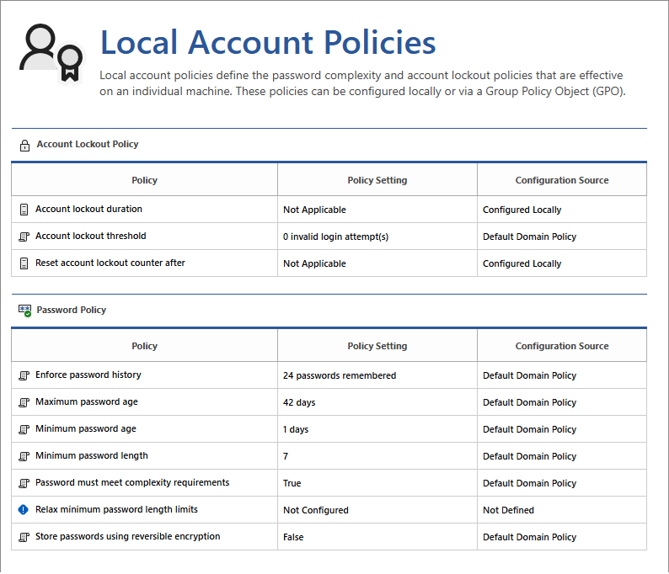The height and width of the screenshot is (574, 669).
Task: Click the blue warning icon beside Relax minimum password length
Action: click(24, 510)
